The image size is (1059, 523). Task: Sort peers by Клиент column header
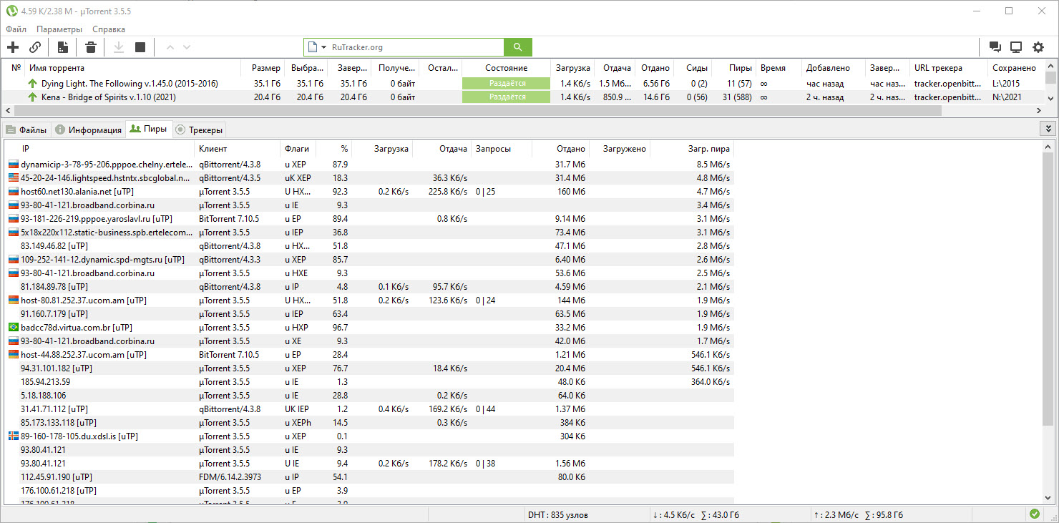(238, 149)
